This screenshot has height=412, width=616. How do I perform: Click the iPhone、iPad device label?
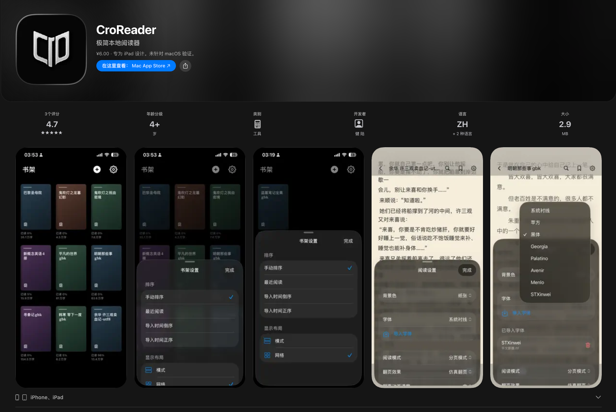47,397
